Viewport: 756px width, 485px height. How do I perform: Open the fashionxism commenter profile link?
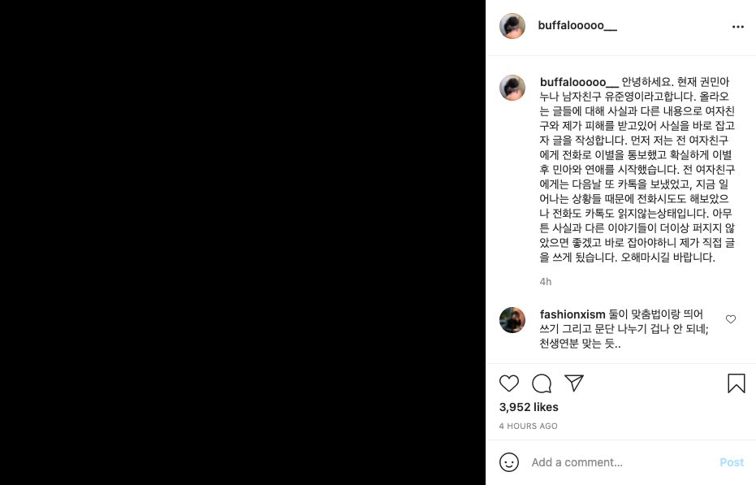pyautogui.click(x=572, y=314)
